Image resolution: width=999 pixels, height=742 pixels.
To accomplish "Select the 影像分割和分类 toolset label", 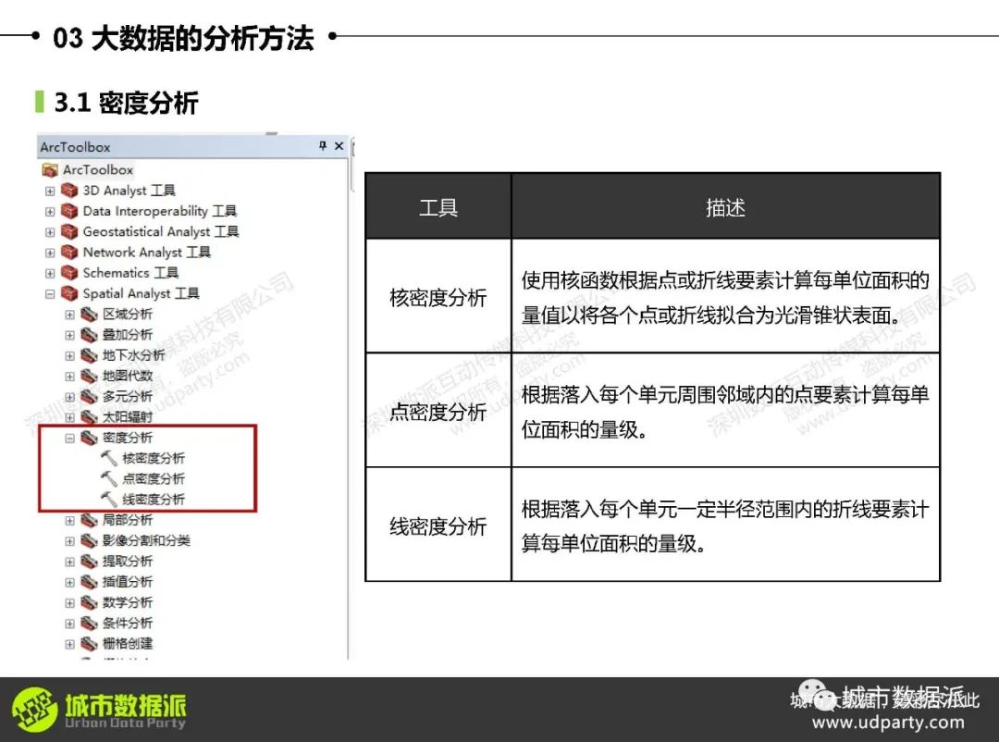I will (146, 540).
